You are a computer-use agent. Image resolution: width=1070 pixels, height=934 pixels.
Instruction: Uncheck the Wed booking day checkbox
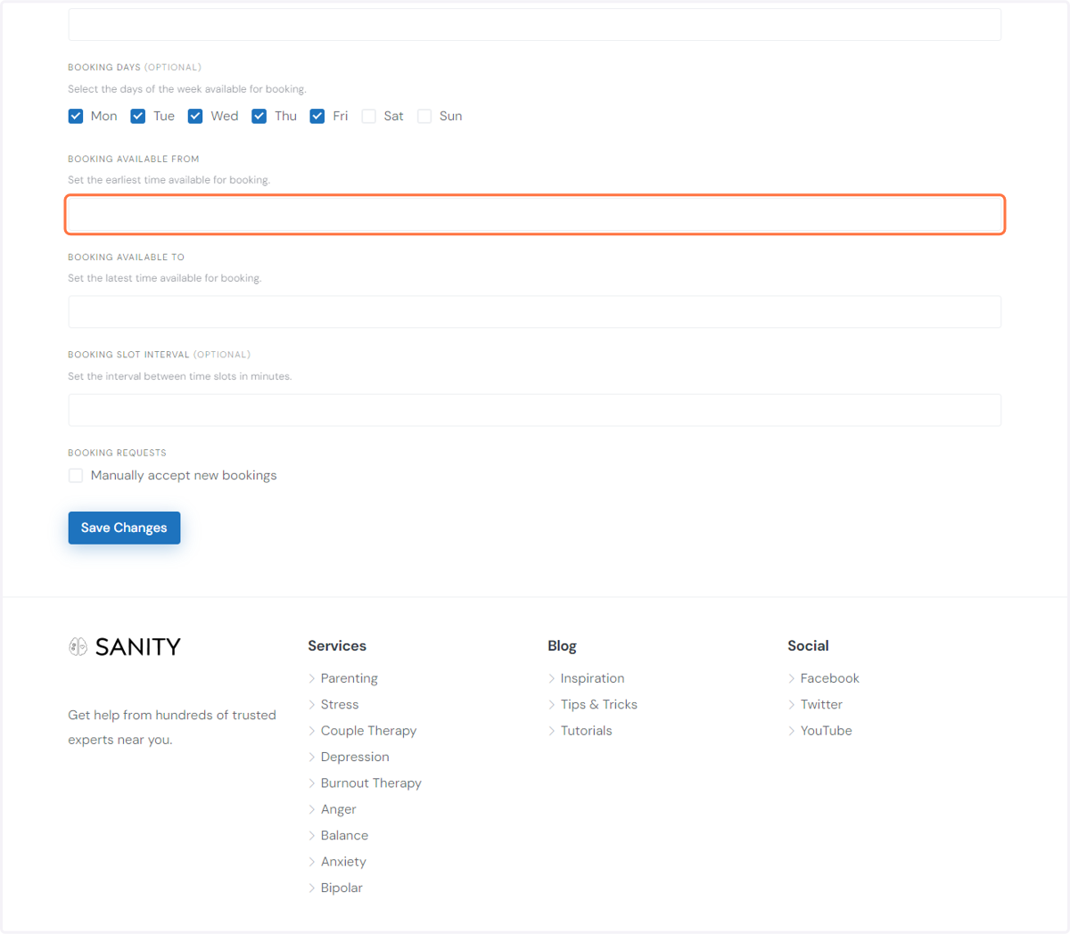[195, 117]
